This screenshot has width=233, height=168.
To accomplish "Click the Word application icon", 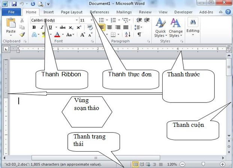I will (5, 4).
